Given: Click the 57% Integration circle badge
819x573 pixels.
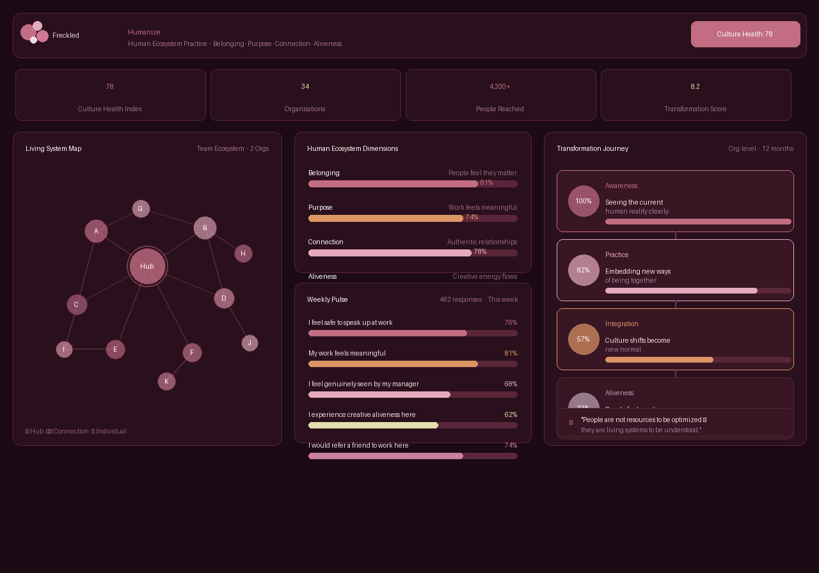Looking at the screenshot, I should pos(584,339).
